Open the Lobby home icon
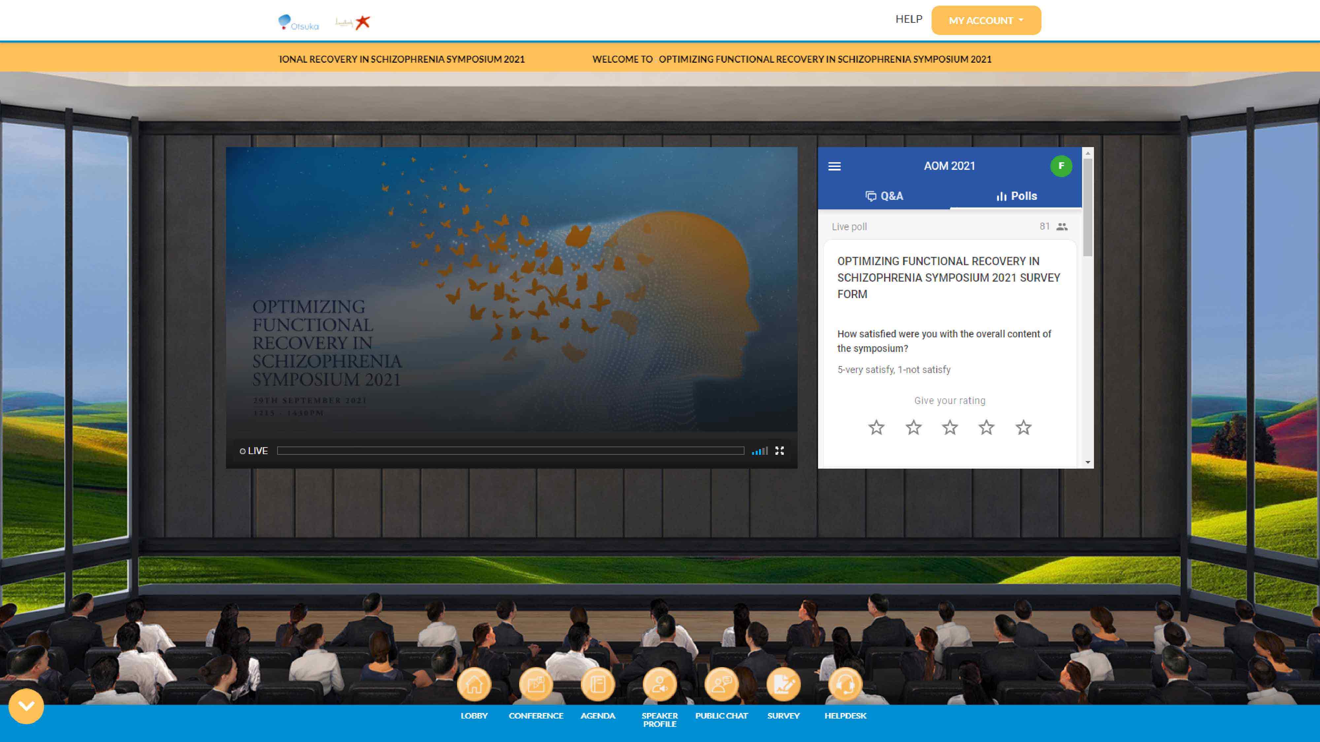1320x742 pixels. tap(474, 685)
